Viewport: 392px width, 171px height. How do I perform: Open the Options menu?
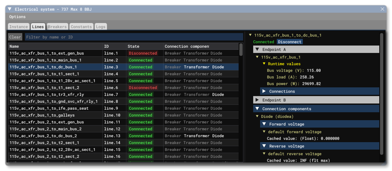click(18, 16)
